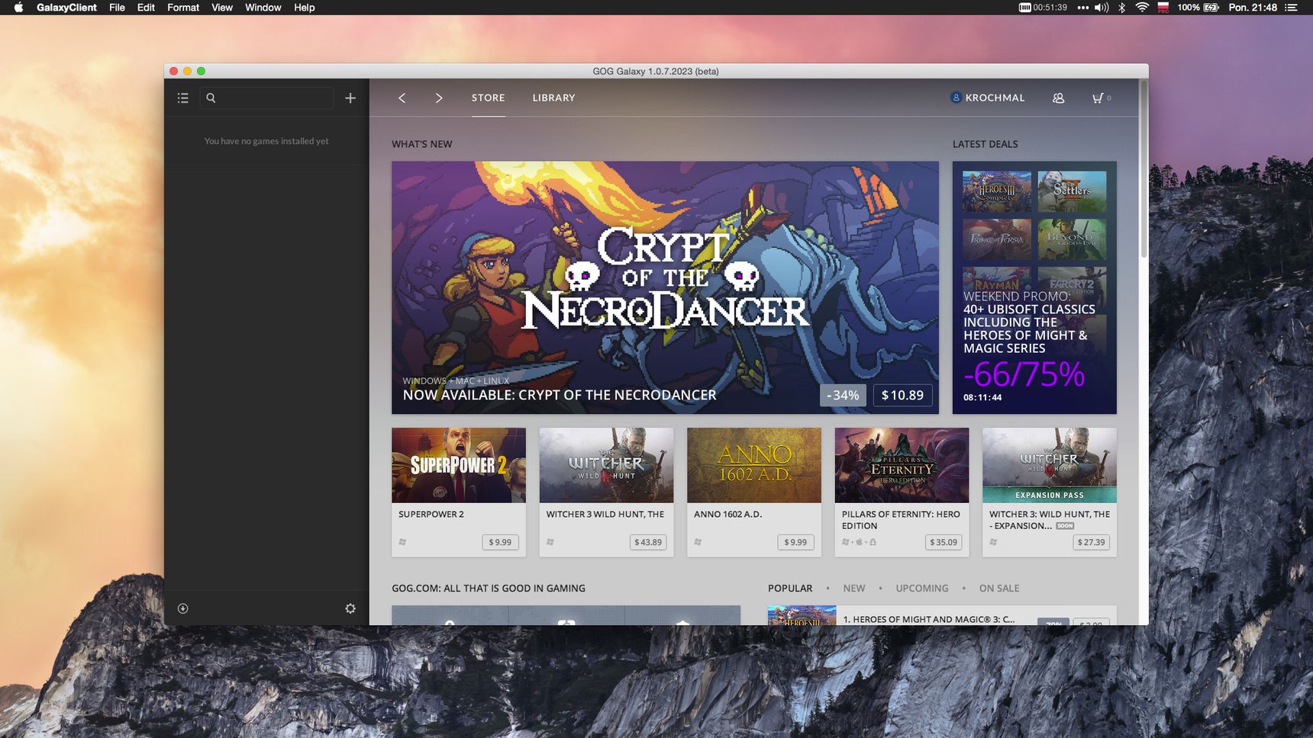Viewport: 1313px width, 738px height.
Task: Click Superpower 2 $9.99 price button
Action: coord(501,542)
